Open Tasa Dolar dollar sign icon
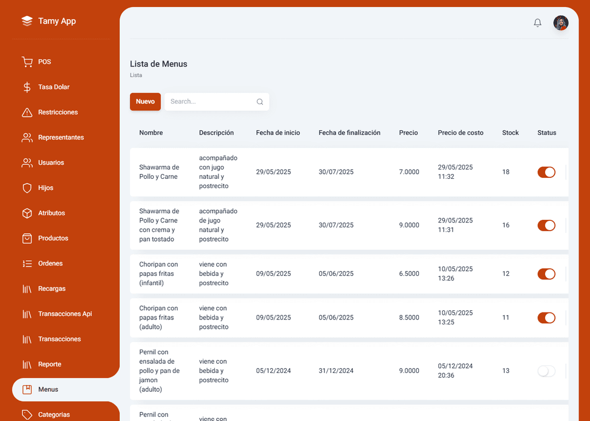Image resolution: width=590 pixels, height=421 pixels. pyautogui.click(x=27, y=87)
